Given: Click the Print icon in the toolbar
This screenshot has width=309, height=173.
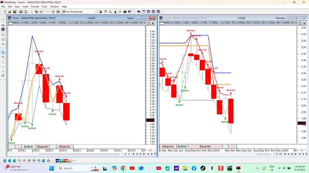Looking at the screenshot, I should 21,12.
